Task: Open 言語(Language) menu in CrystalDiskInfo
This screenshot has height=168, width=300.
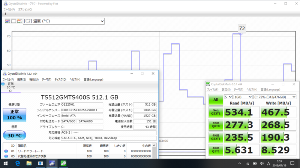Action: (x=93, y=80)
